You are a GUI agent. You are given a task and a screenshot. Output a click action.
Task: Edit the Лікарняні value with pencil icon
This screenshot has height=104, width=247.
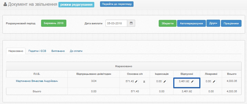click(214, 82)
